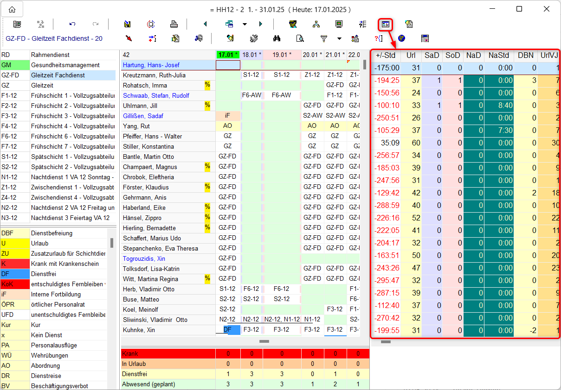This screenshot has height=390, width=561.
Task: Go to previous period with left arrow
Action: pos(205,24)
